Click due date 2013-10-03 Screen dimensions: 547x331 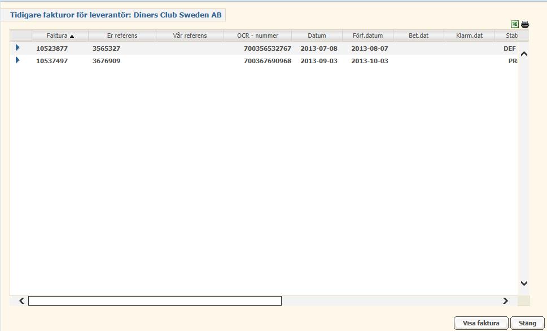tap(370, 61)
